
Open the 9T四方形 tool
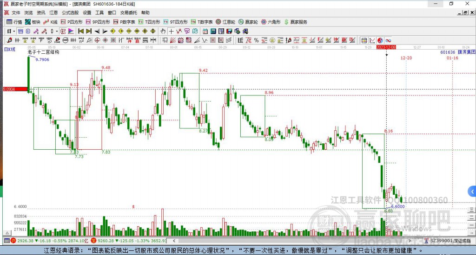(175, 22)
